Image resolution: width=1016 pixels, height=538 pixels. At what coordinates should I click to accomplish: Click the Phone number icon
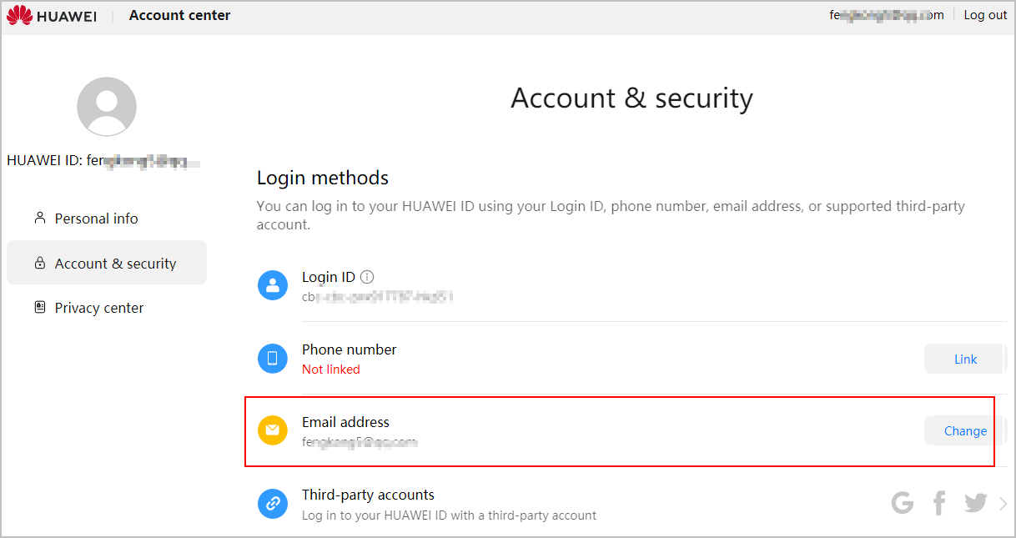pos(273,359)
